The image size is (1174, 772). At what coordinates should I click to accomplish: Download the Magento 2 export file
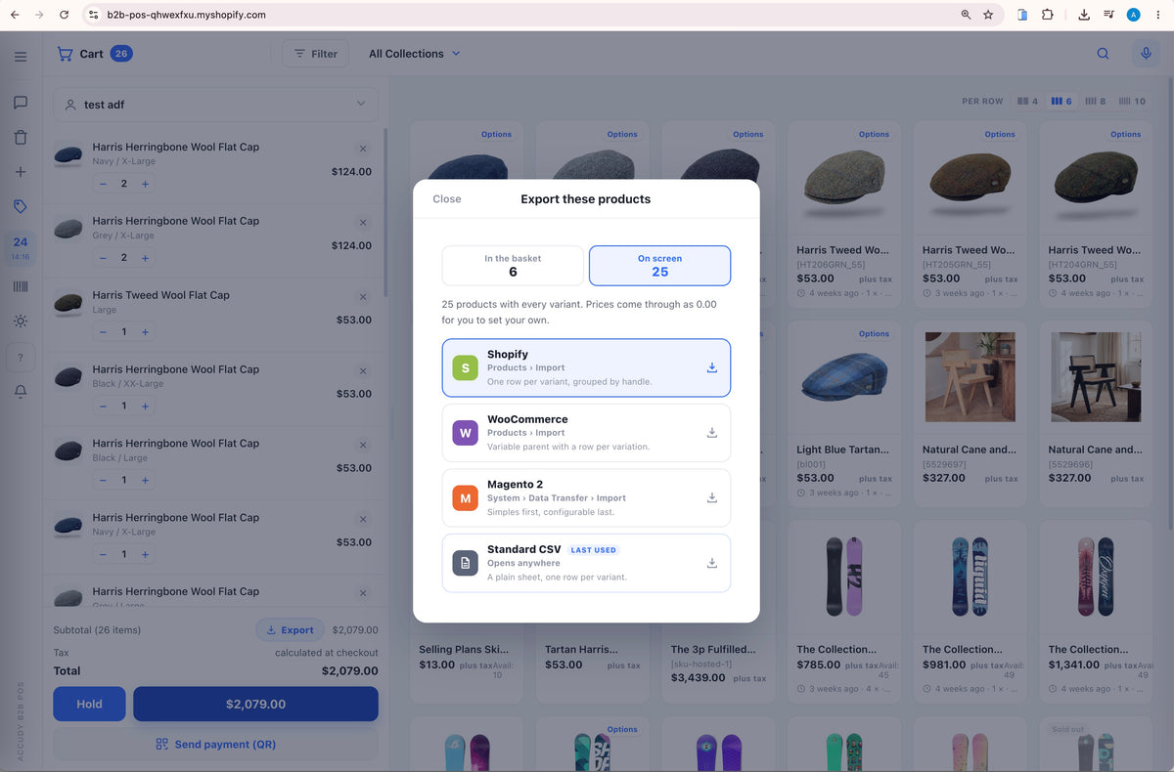[712, 497]
